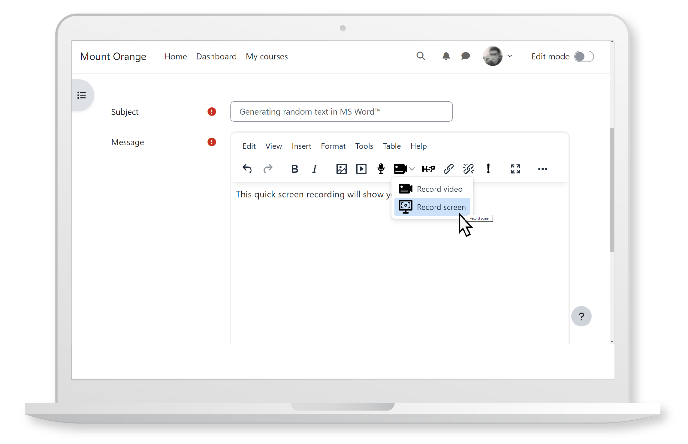Click the Redo action icon
This screenshot has width=688, height=444.
point(268,168)
